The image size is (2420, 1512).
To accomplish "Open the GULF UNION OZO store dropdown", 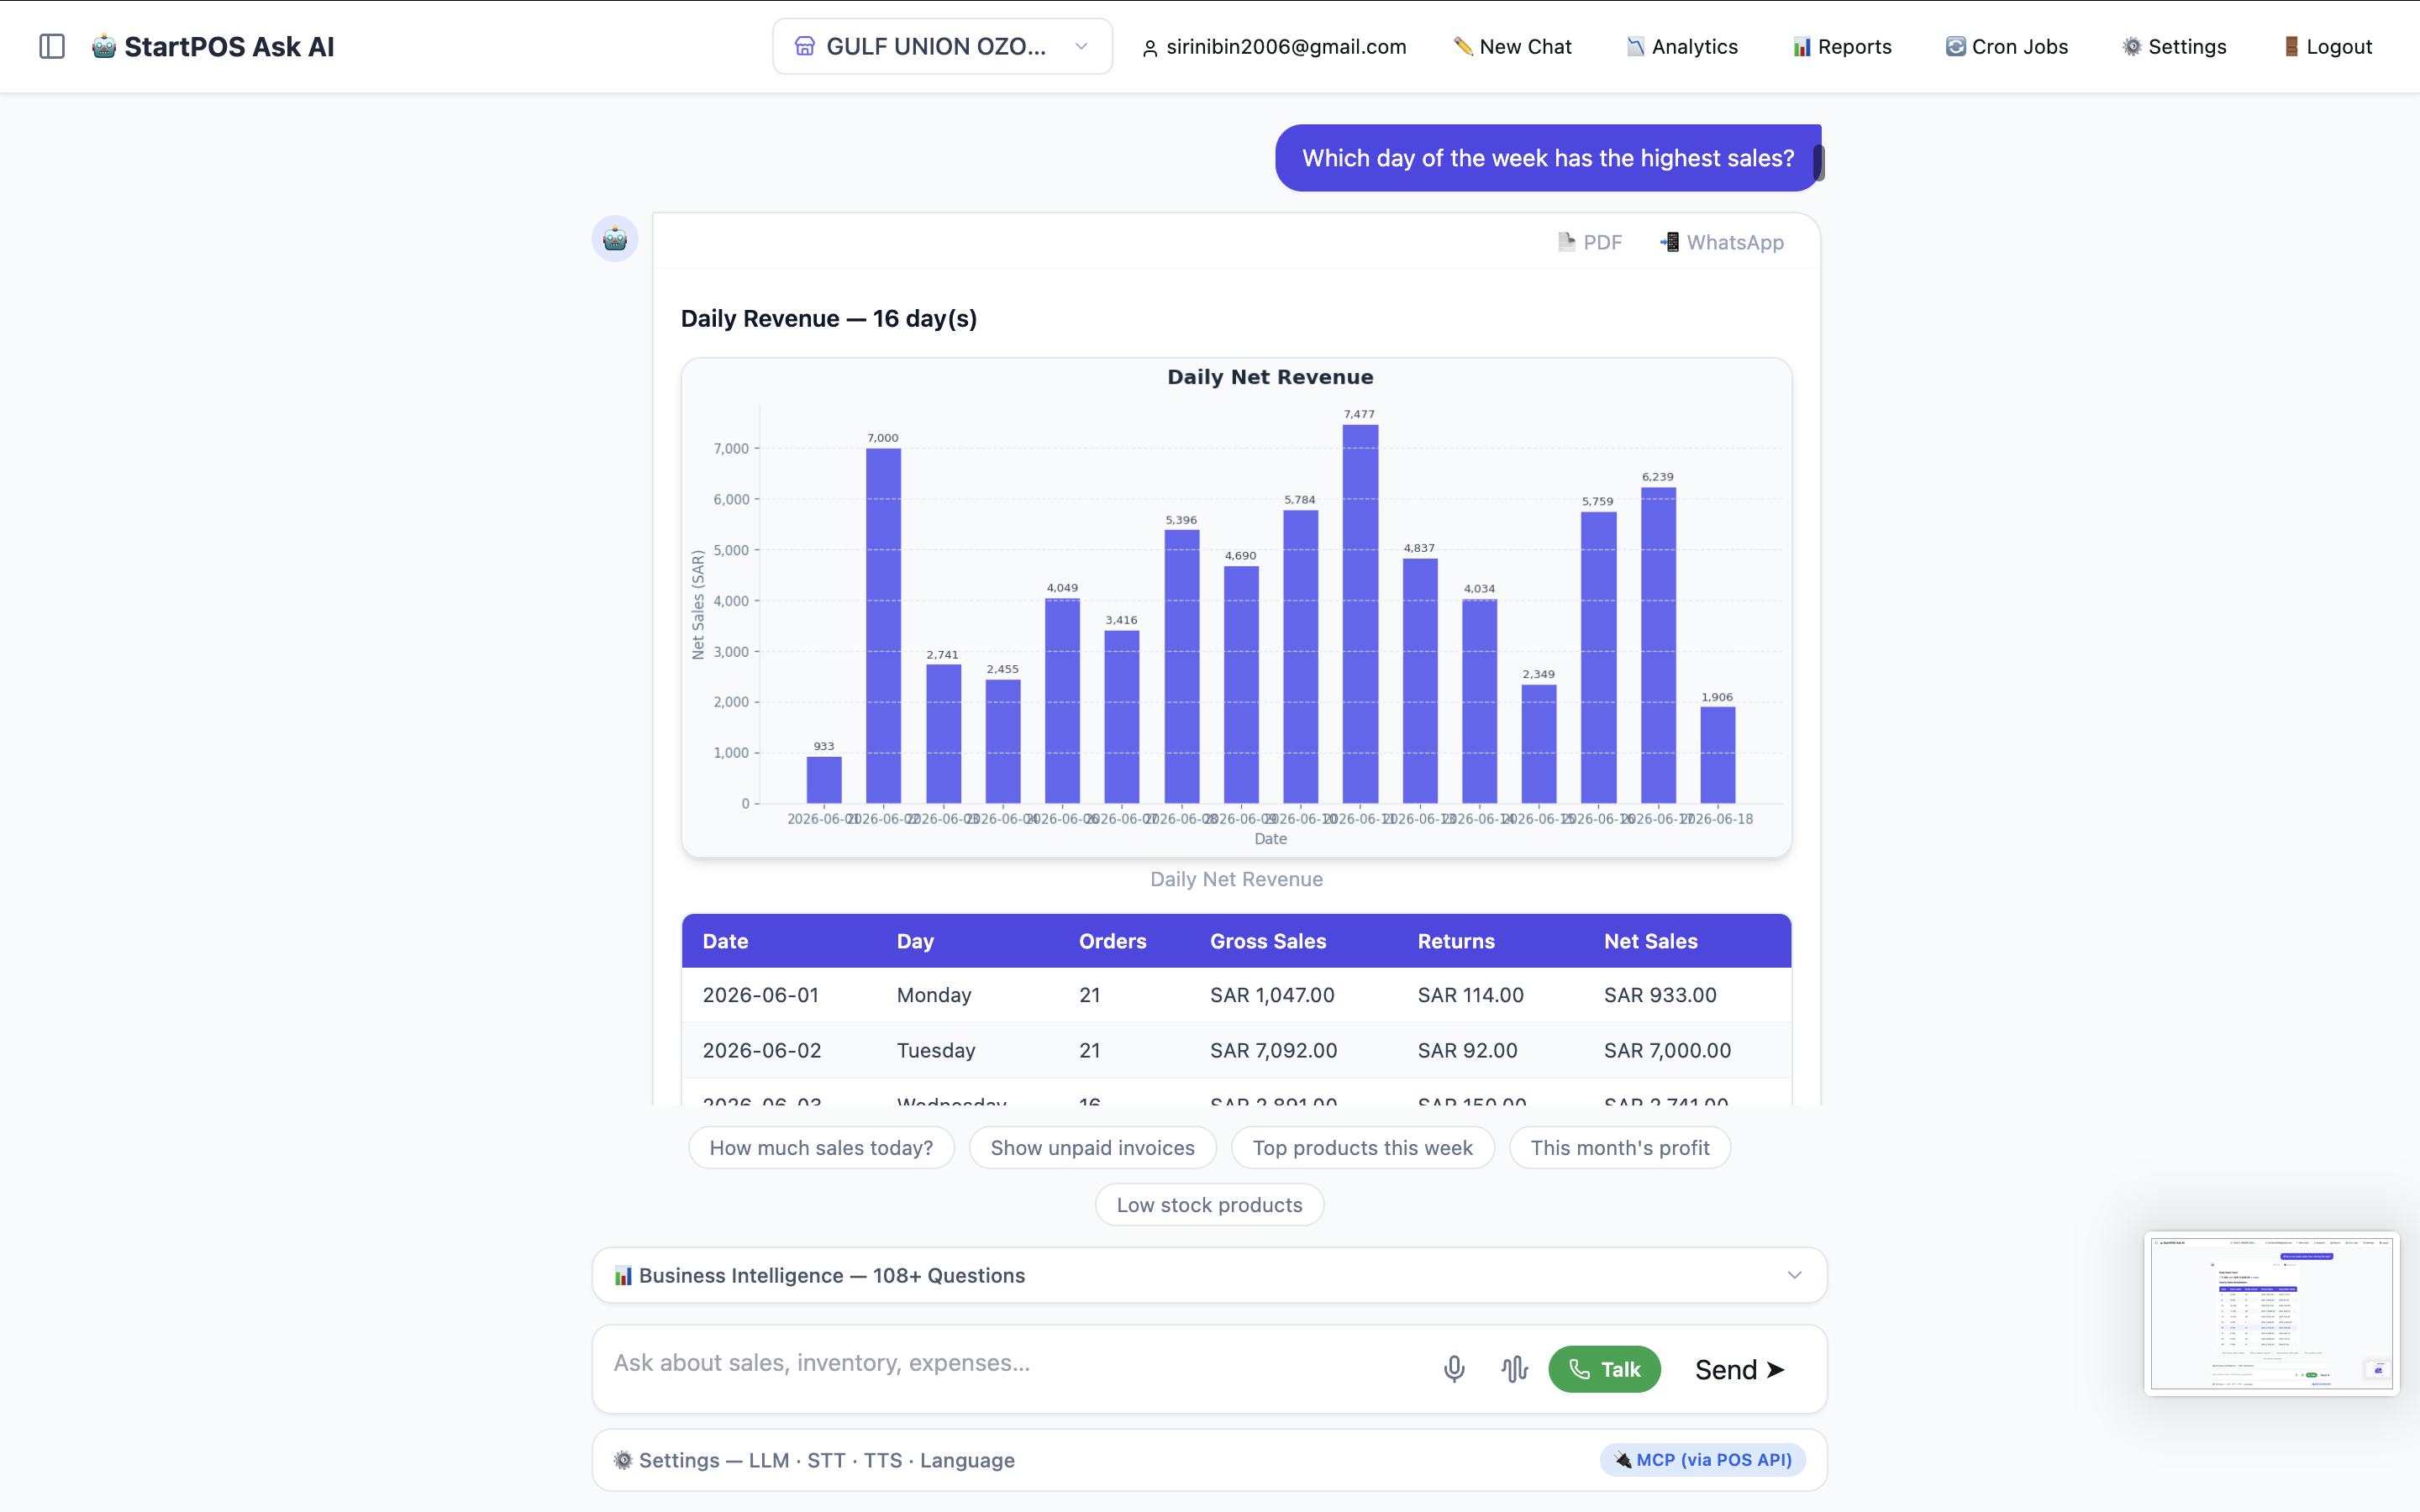I will tap(942, 46).
